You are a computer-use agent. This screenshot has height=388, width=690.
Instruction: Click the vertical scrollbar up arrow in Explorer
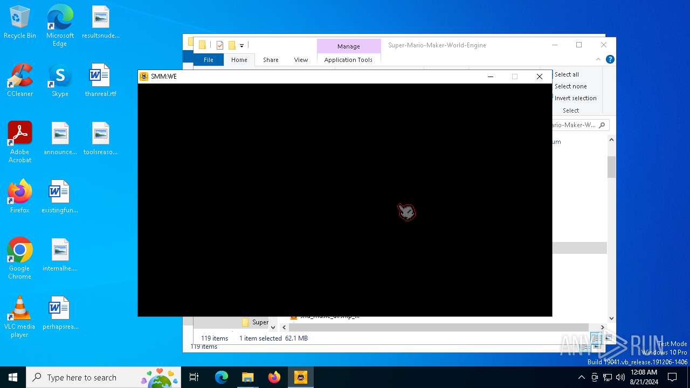coord(611,140)
